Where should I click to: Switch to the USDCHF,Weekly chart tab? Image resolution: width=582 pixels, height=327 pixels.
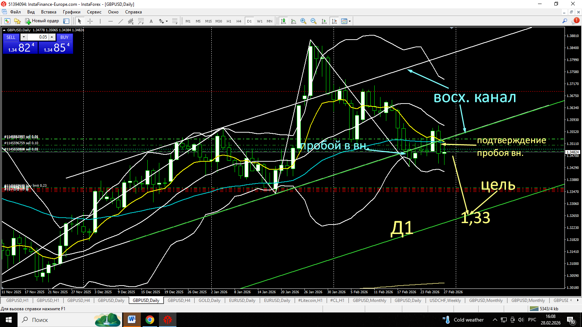(445, 300)
